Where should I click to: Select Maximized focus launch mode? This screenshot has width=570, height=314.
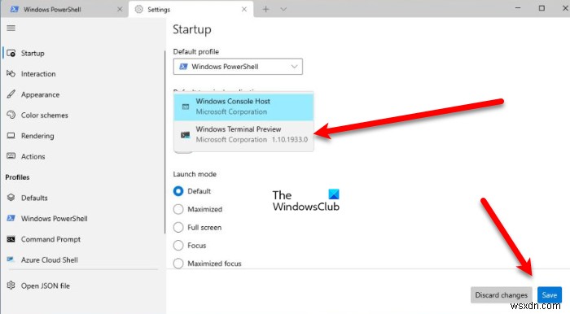(x=178, y=264)
